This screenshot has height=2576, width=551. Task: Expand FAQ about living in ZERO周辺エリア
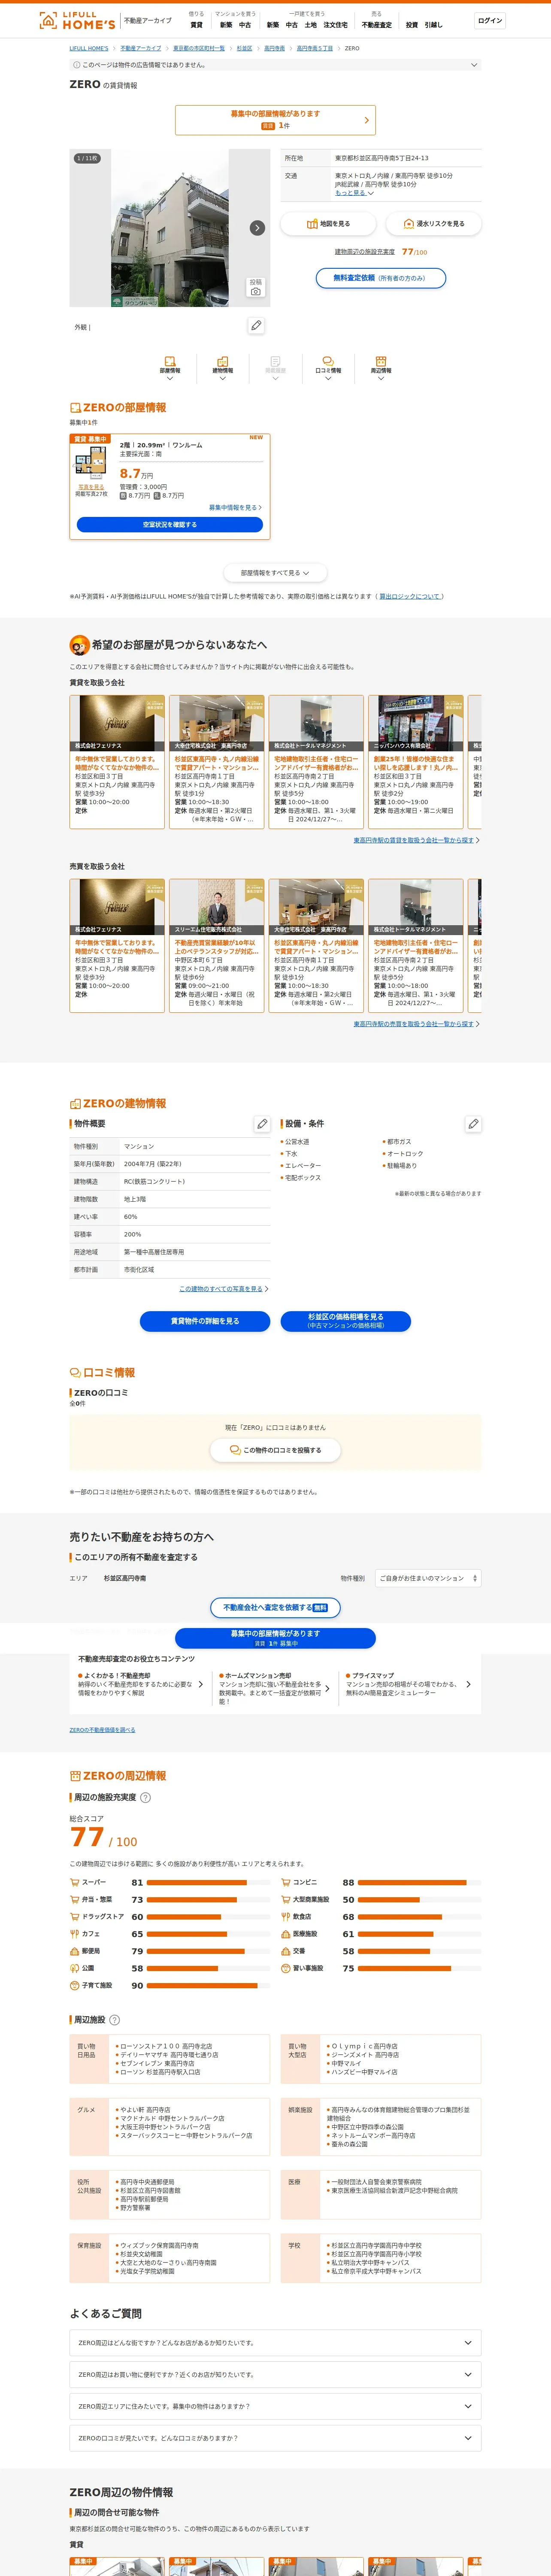coord(275,2407)
